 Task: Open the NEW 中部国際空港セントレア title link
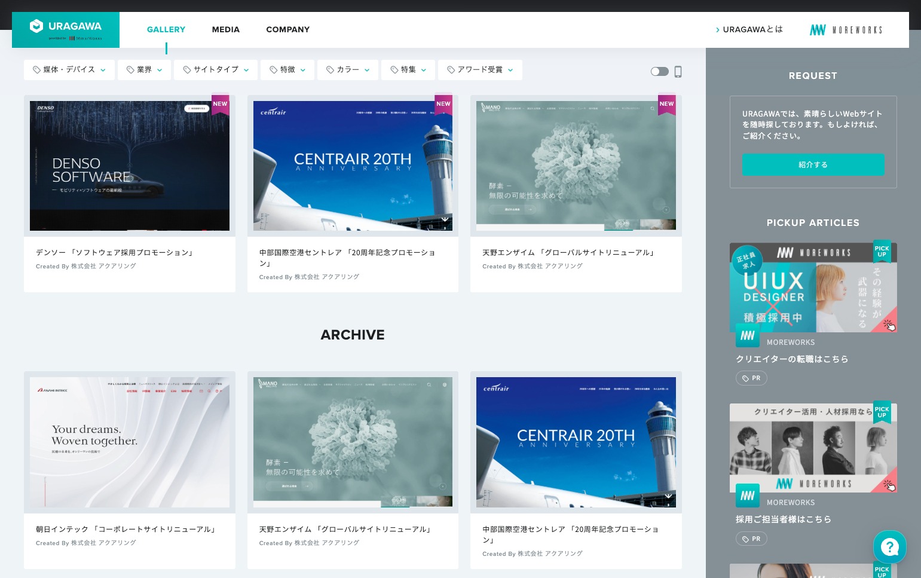coord(347,258)
